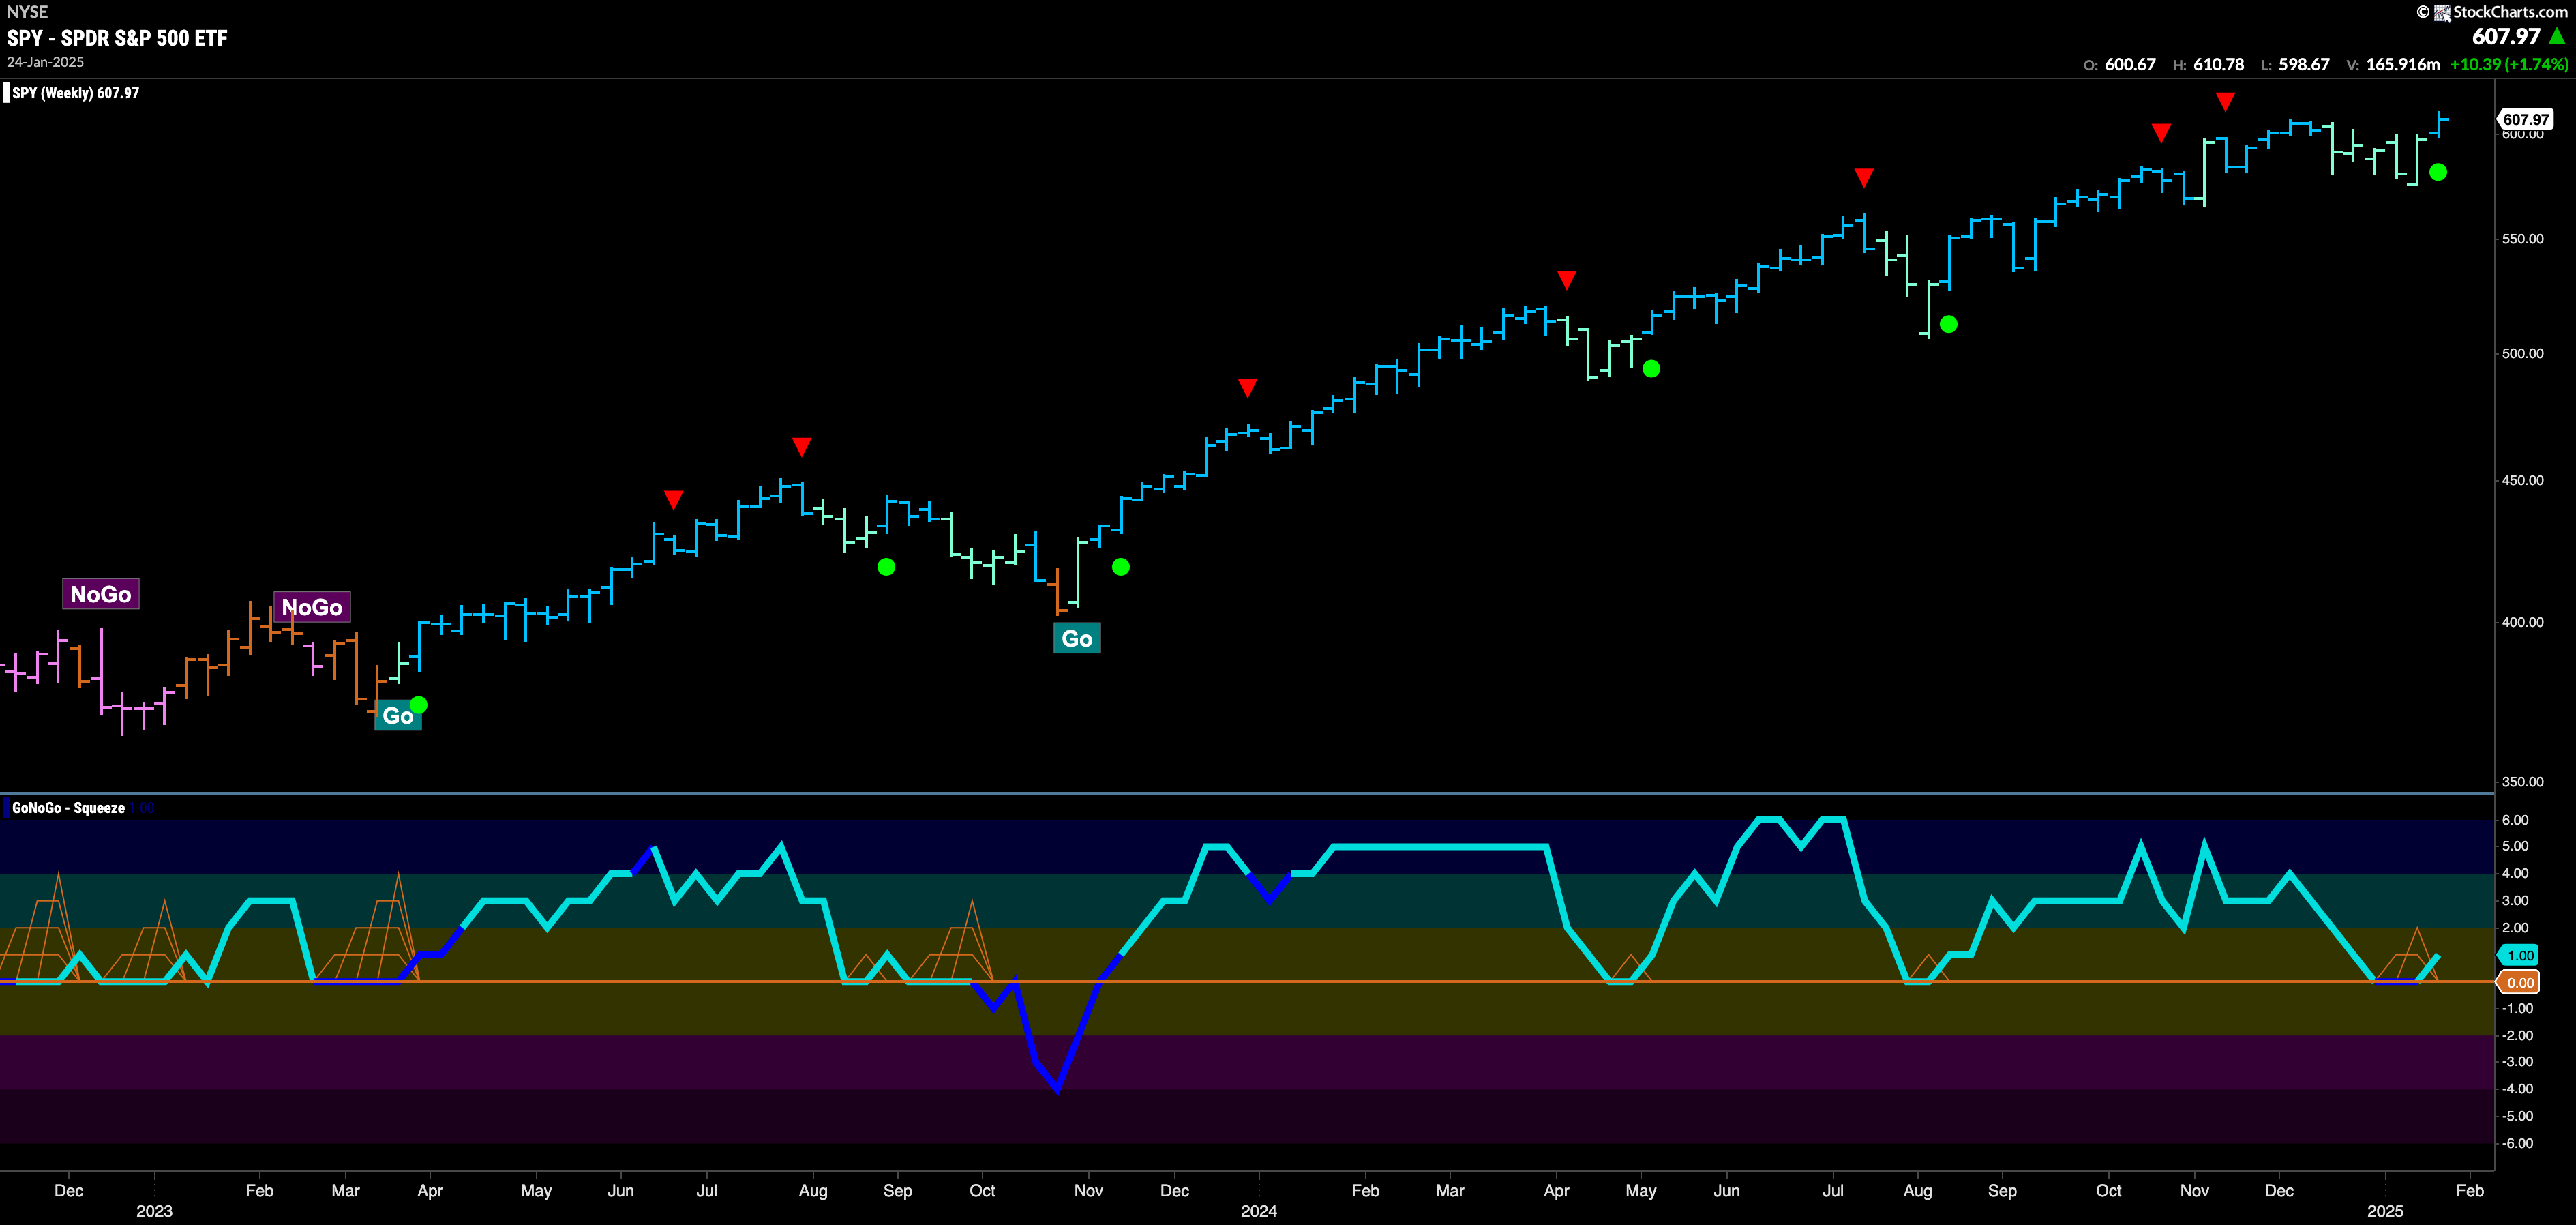Viewport: 2576px width, 1225px height.
Task: Click the 550.00 price axis label
Action: pos(2522,239)
